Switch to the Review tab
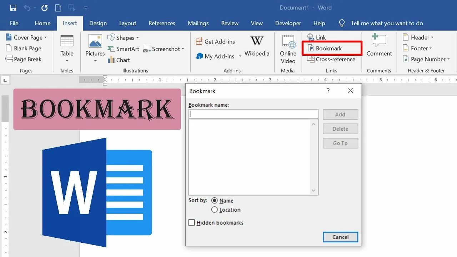 tap(230, 23)
